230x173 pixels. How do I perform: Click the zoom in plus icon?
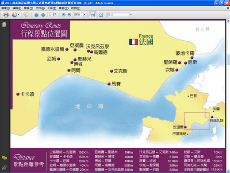pyautogui.click(x=69, y=15)
